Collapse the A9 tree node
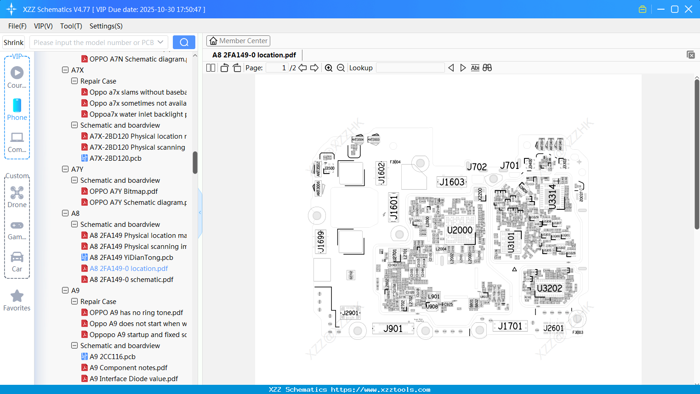This screenshot has height=394, width=700. pyautogui.click(x=65, y=291)
